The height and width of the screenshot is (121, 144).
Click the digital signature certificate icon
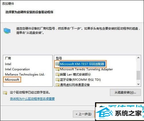[x=5, y=93]
